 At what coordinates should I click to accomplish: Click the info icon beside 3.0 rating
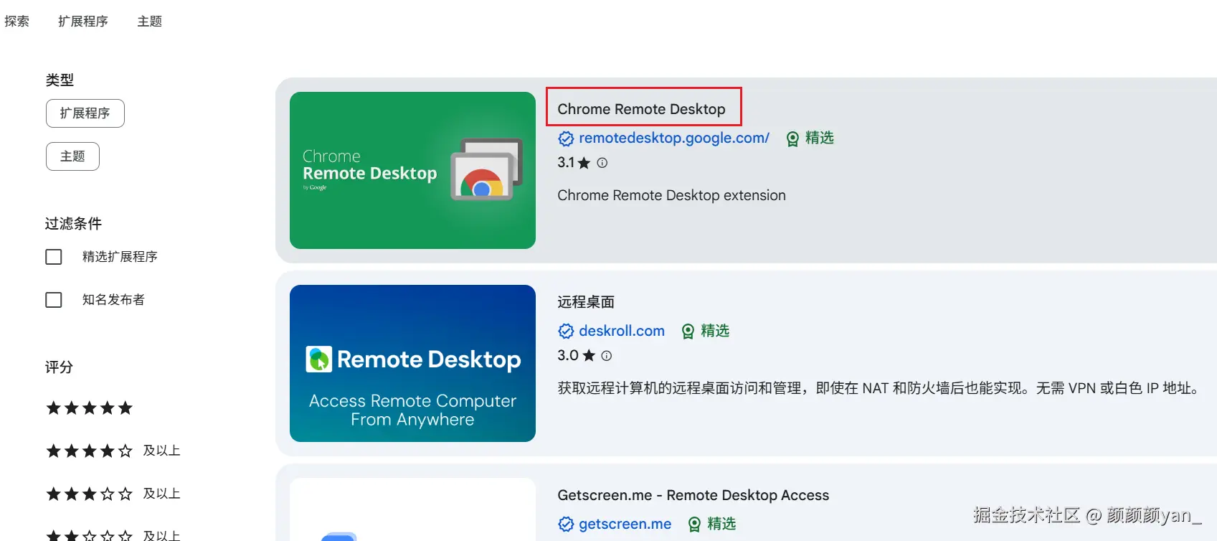pos(607,356)
